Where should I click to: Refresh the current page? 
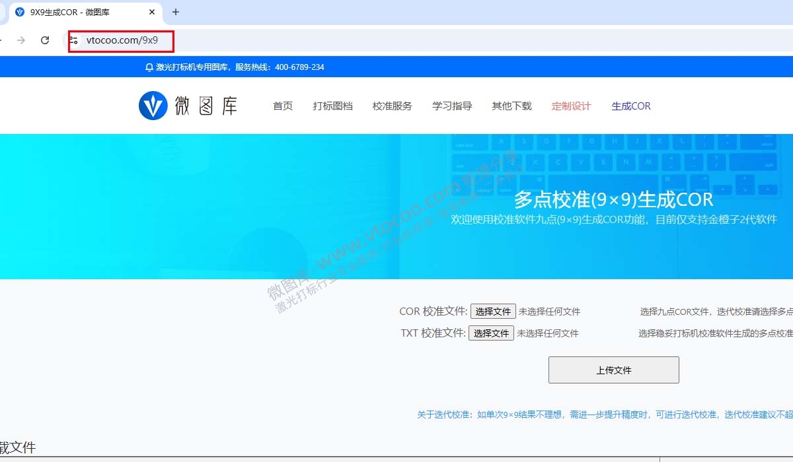pos(44,39)
